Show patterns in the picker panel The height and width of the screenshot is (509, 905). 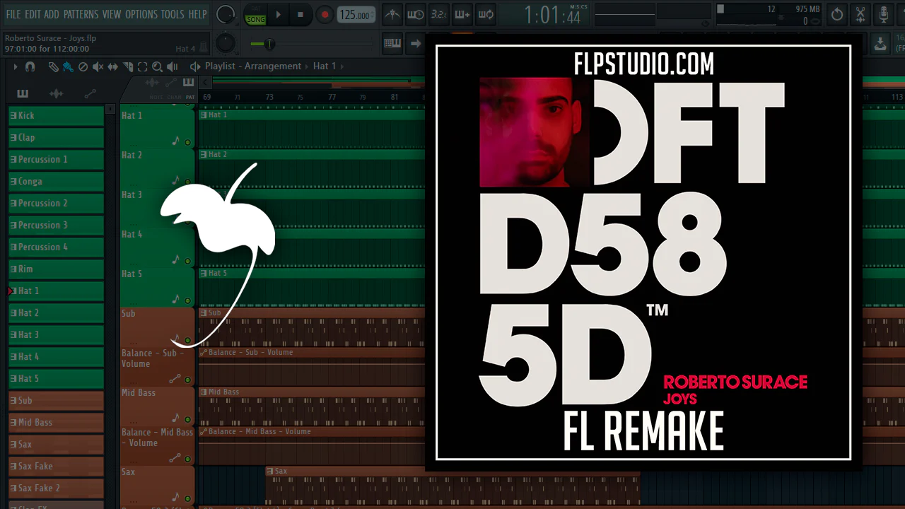[x=23, y=93]
